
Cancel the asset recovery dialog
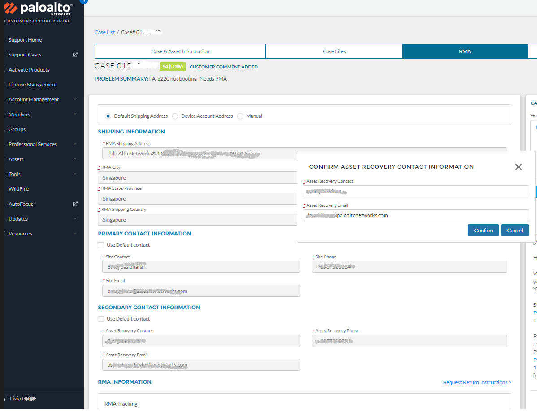515,231
